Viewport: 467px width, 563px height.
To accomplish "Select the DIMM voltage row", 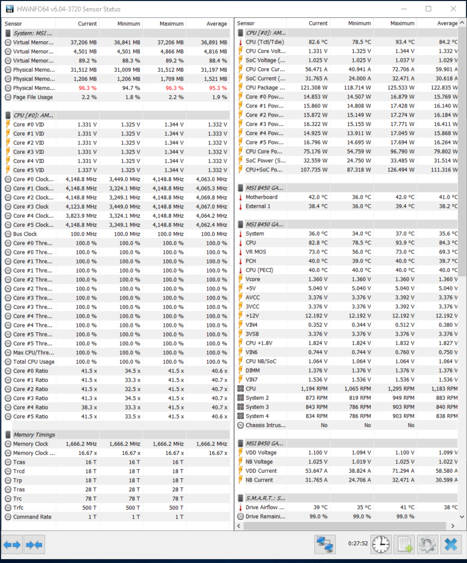I will pos(346,370).
